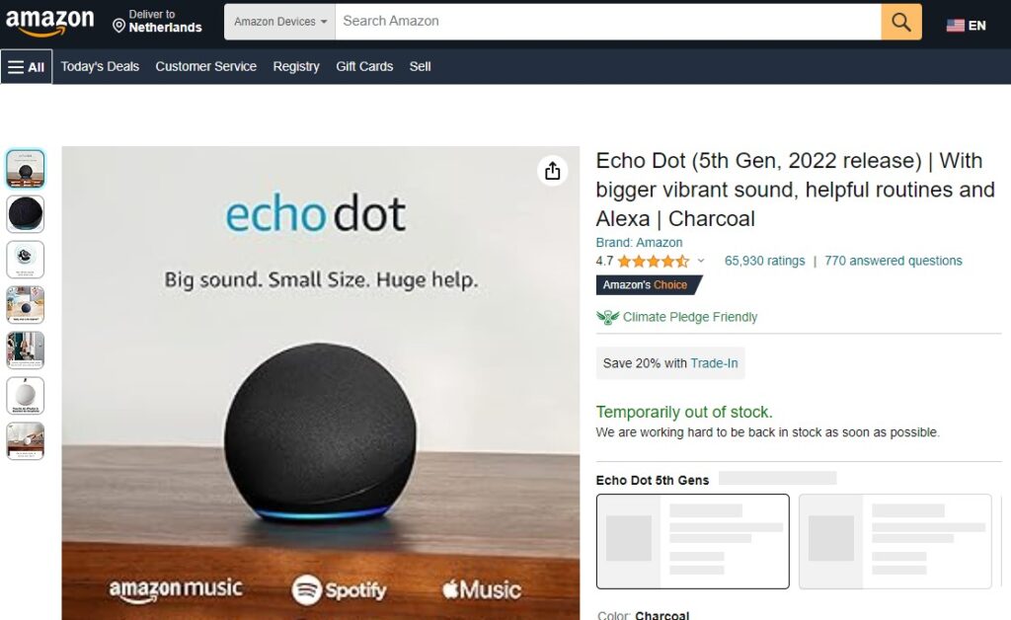This screenshot has width=1011, height=620.
Task: Click the share icon on product image
Action: pyautogui.click(x=553, y=171)
